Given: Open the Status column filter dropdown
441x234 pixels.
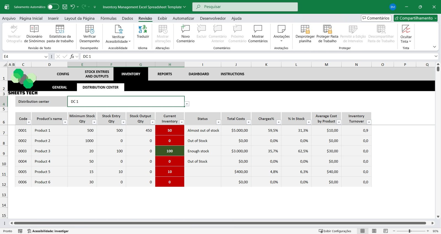Looking at the screenshot, I should coord(218,122).
